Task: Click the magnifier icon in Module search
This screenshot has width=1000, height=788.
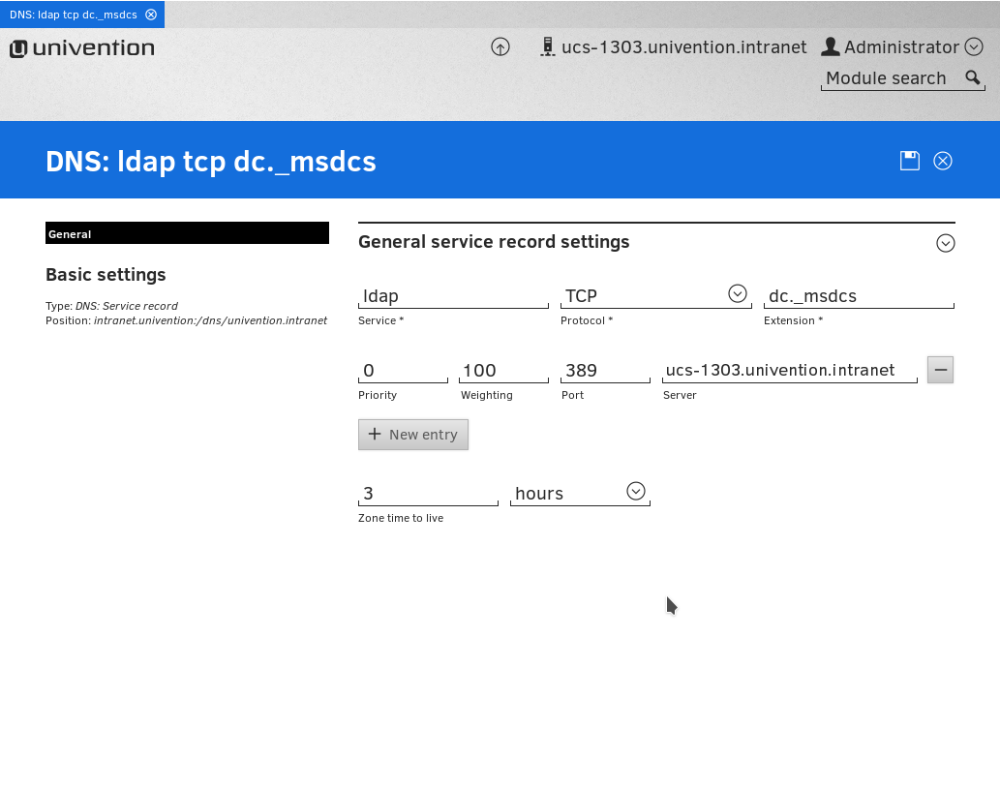Action: pyautogui.click(x=973, y=78)
